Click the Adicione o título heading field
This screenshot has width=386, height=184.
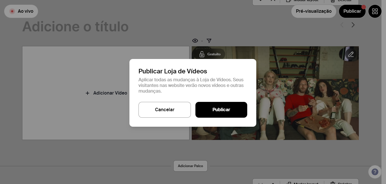point(75,27)
